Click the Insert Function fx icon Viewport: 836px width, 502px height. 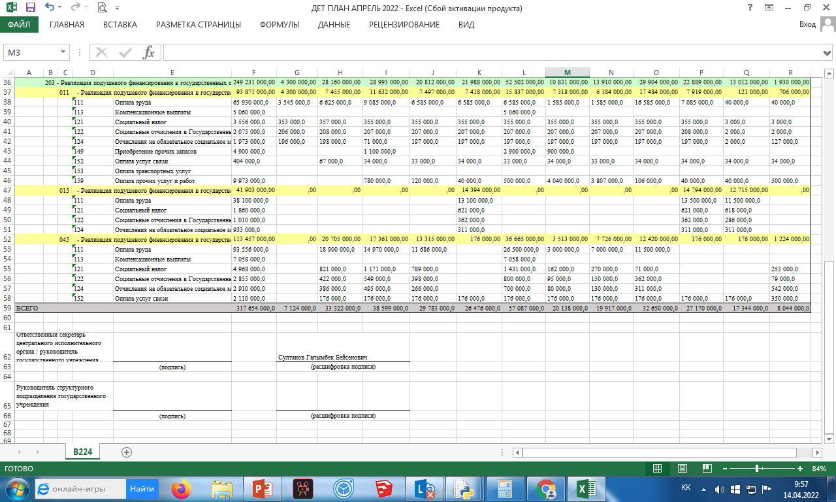149,52
